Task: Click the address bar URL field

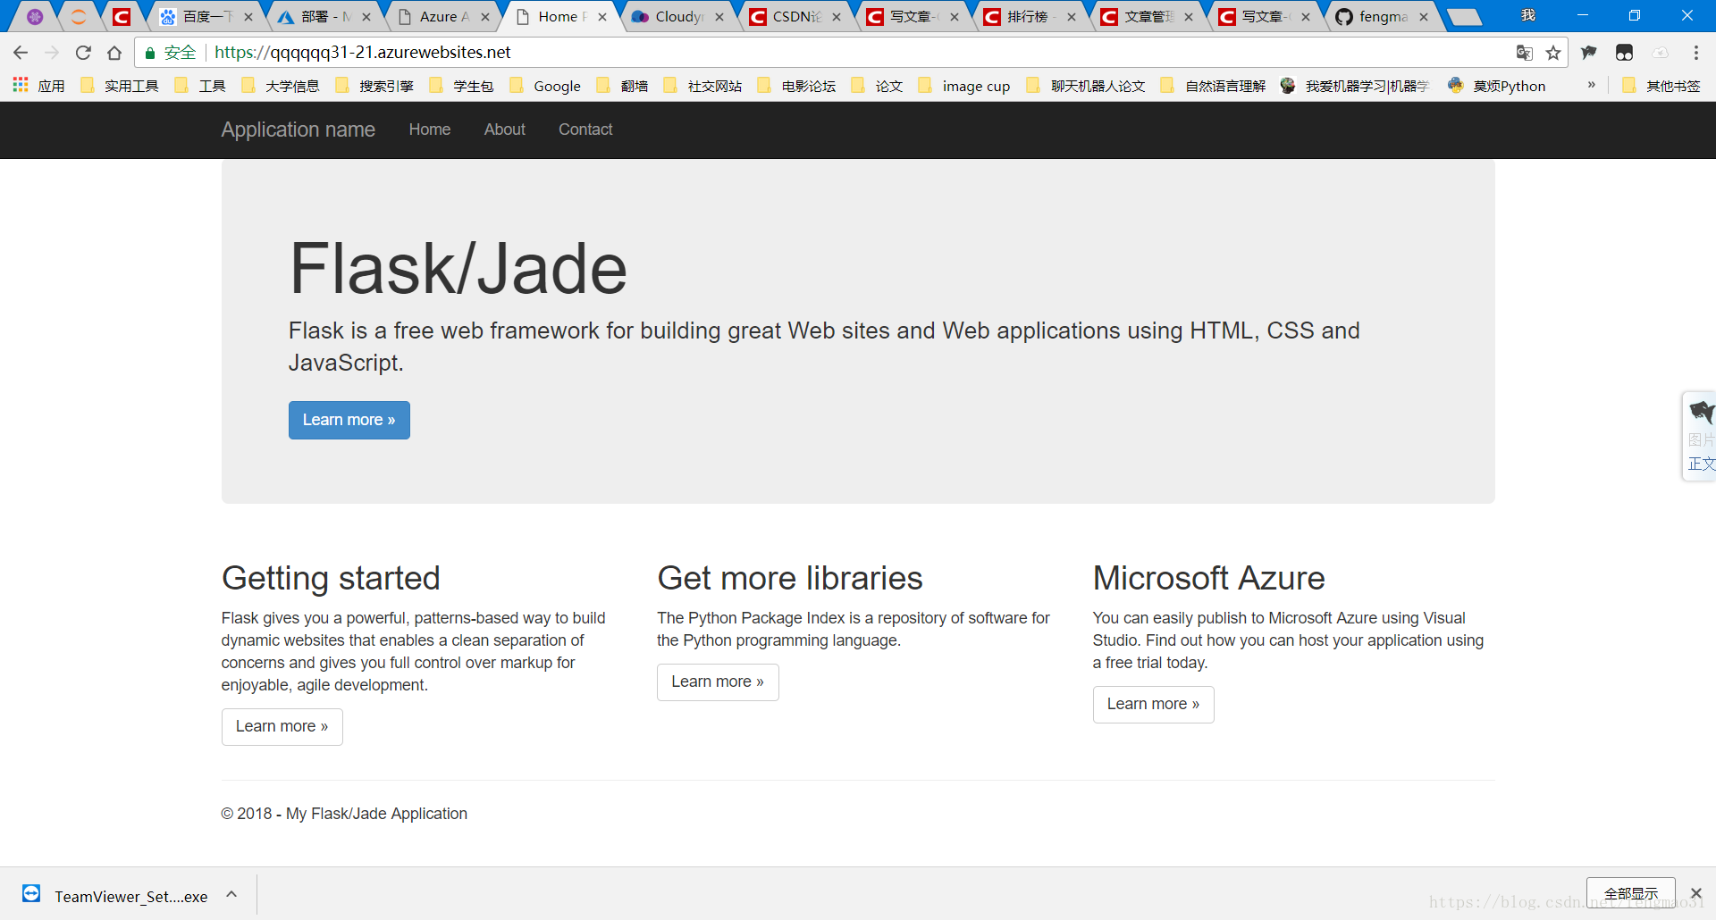Action: click(x=849, y=53)
